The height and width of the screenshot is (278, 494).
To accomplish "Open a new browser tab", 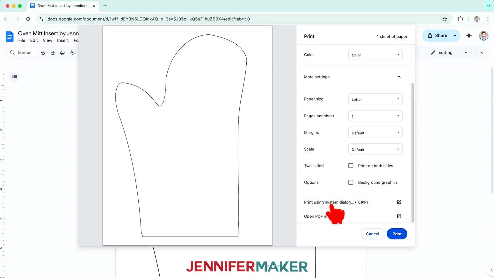I will (x=105, y=6).
